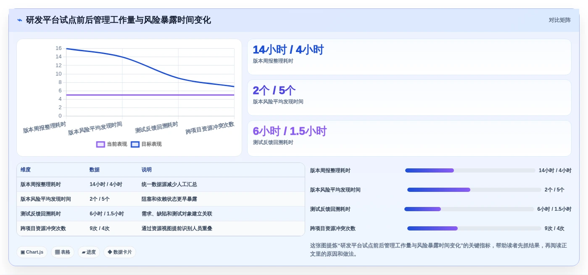Select the 表格 tag chip
This screenshot has width=588, height=275.
point(63,252)
